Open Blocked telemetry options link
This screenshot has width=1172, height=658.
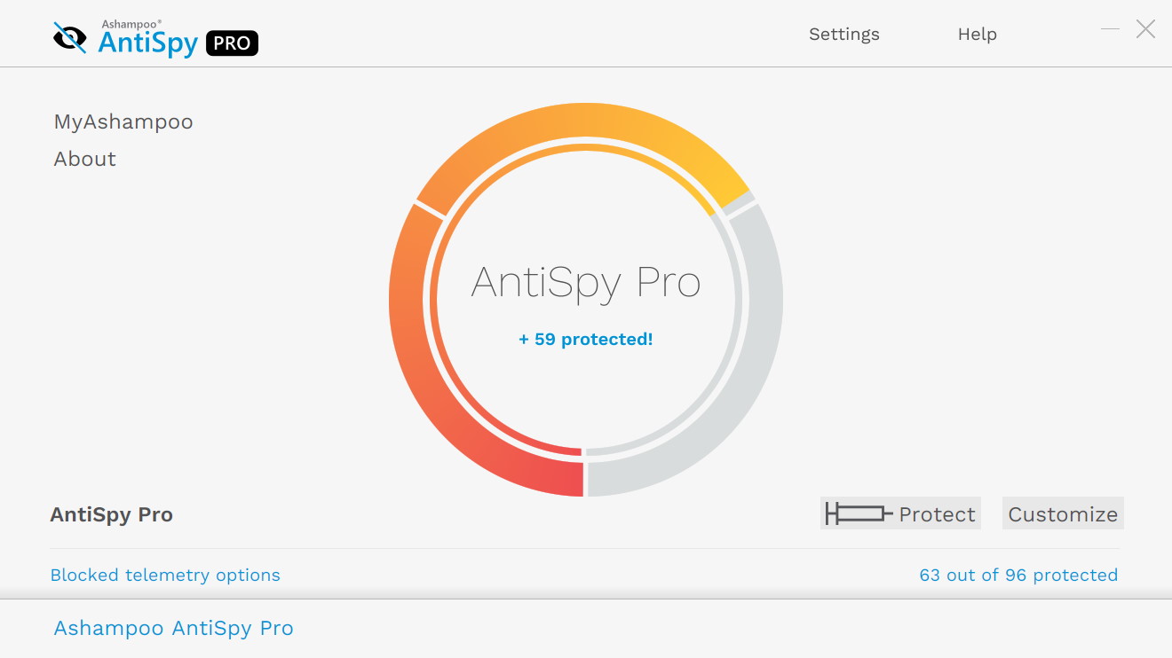click(165, 575)
